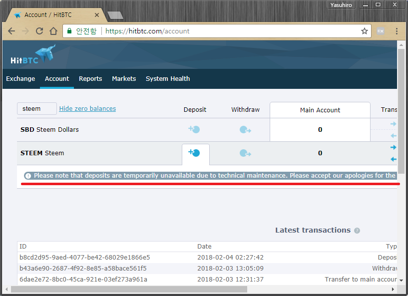Click transaction ID b43a6e90-2687-4f92-8e85-a58bace561f5
Image resolution: width=408 pixels, height=296 pixels.
coord(83,268)
